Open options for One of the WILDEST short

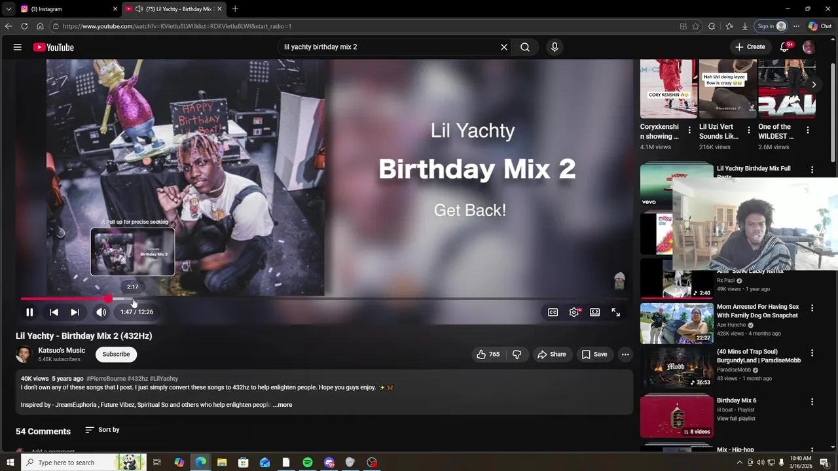click(x=807, y=130)
